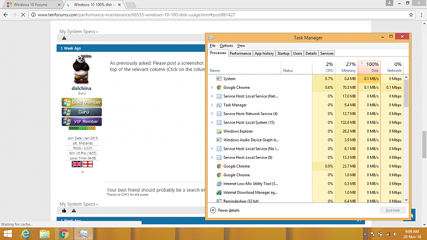The image size is (427, 240).
Task: Click the Task Manager scrollbar up arrow
Action: [406, 77]
